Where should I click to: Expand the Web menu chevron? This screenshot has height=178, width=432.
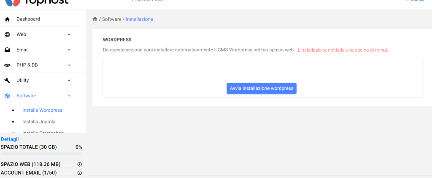click(69, 34)
